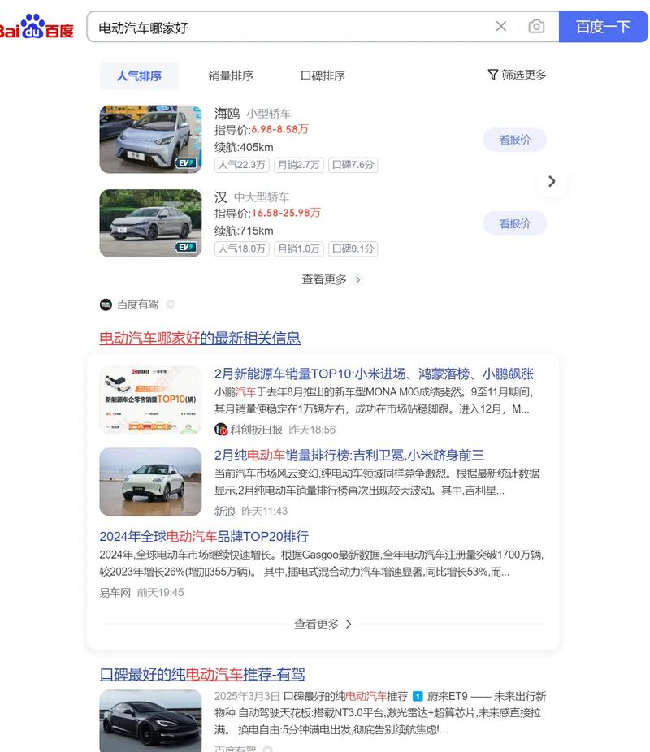Screen dimensions: 650x752
Task: Click the 百度一下 search button
Action: click(x=604, y=25)
